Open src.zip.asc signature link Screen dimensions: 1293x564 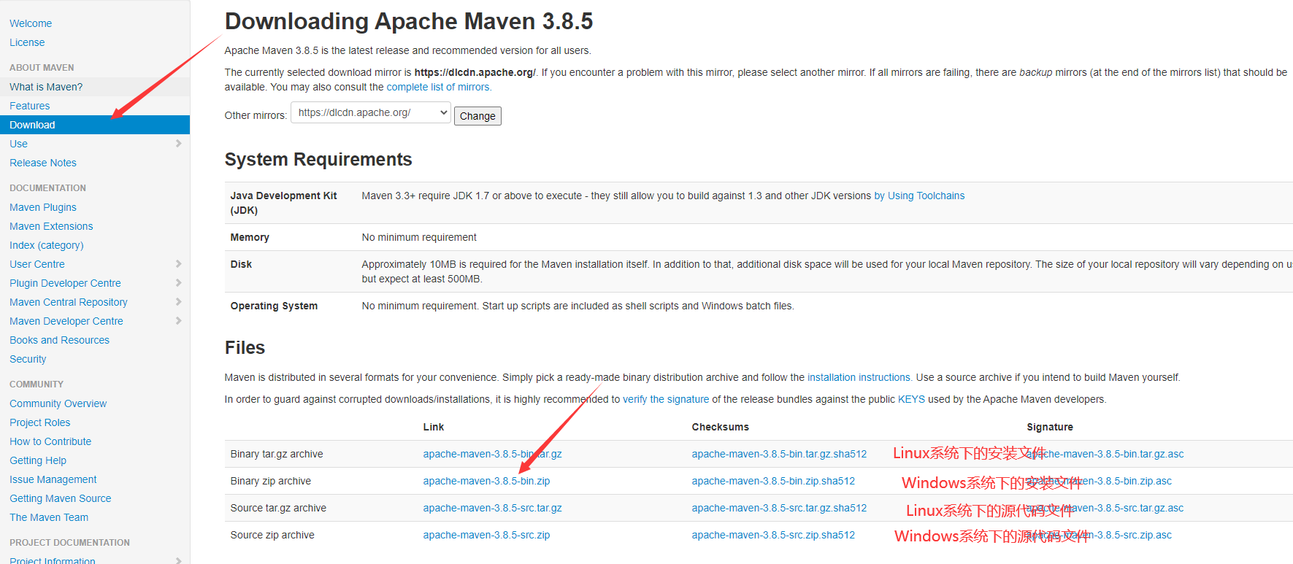1100,535
